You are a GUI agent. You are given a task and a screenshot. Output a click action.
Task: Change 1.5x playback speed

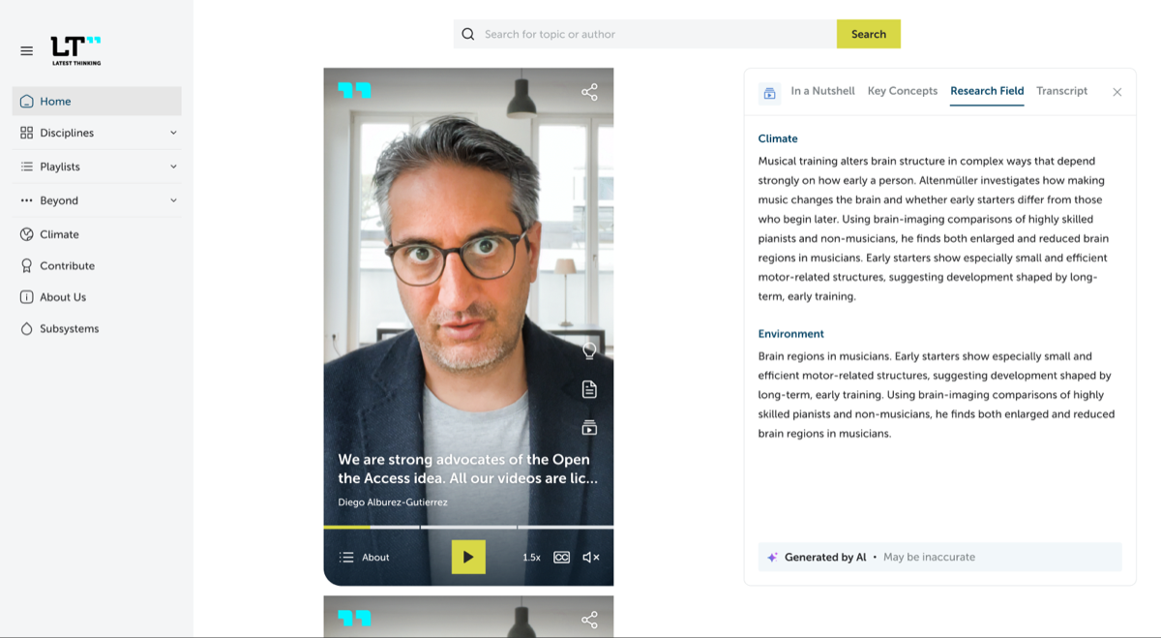click(x=531, y=557)
